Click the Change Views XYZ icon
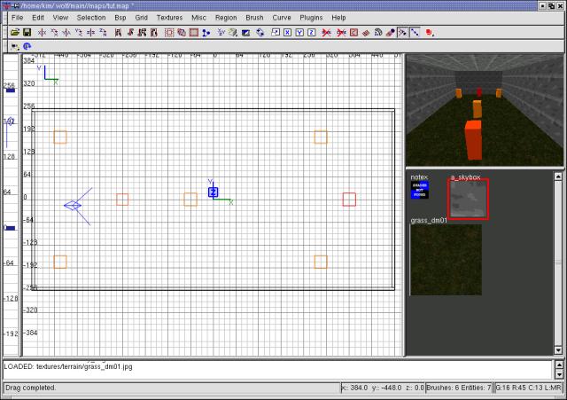The height and width of the screenshot is (400, 567). pos(221,33)
